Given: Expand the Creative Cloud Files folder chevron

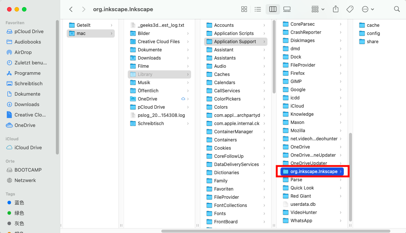Looking at the screenshot, I should [x=188, y=42].
